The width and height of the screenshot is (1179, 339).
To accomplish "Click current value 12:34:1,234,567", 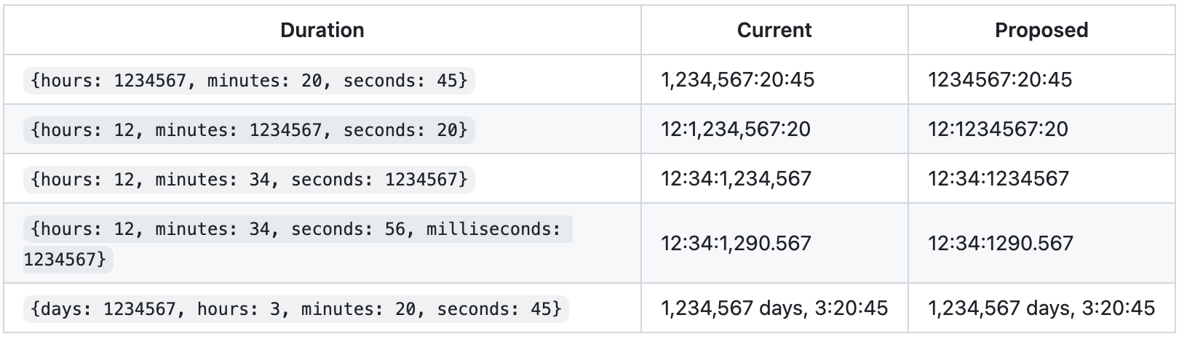I will (736, 179).
